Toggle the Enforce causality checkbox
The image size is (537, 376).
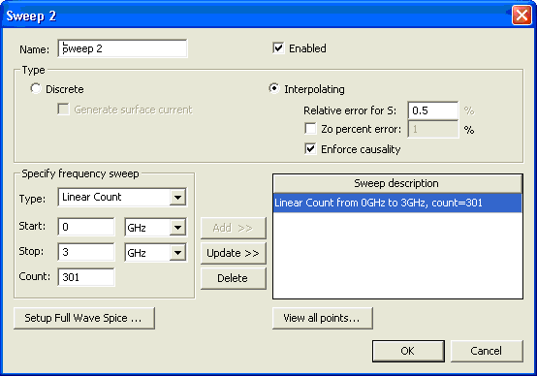coord(310,149)
